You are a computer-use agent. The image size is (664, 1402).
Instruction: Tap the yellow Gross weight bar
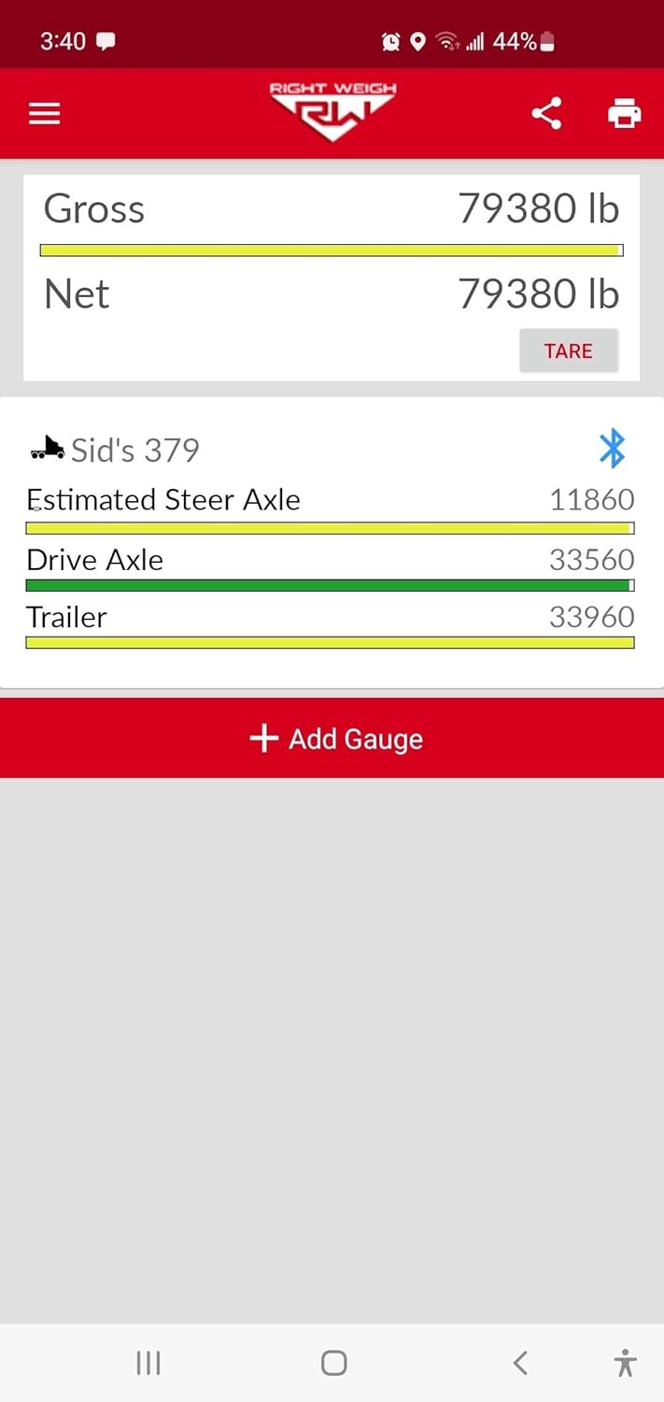332,250
